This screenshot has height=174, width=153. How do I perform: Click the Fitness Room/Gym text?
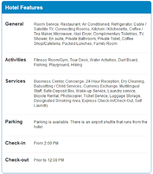pos(51,60)
